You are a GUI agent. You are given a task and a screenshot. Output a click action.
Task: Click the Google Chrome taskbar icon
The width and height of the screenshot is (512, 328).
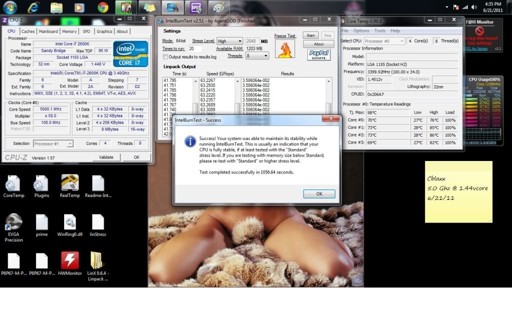pos(103,7)
